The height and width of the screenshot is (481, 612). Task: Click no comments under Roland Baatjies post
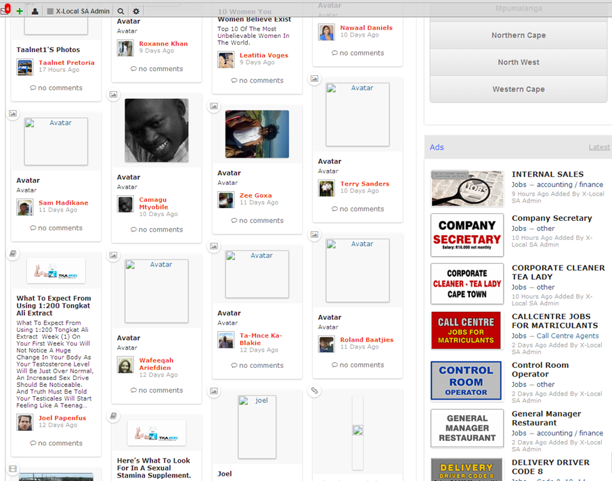point(358,365)
